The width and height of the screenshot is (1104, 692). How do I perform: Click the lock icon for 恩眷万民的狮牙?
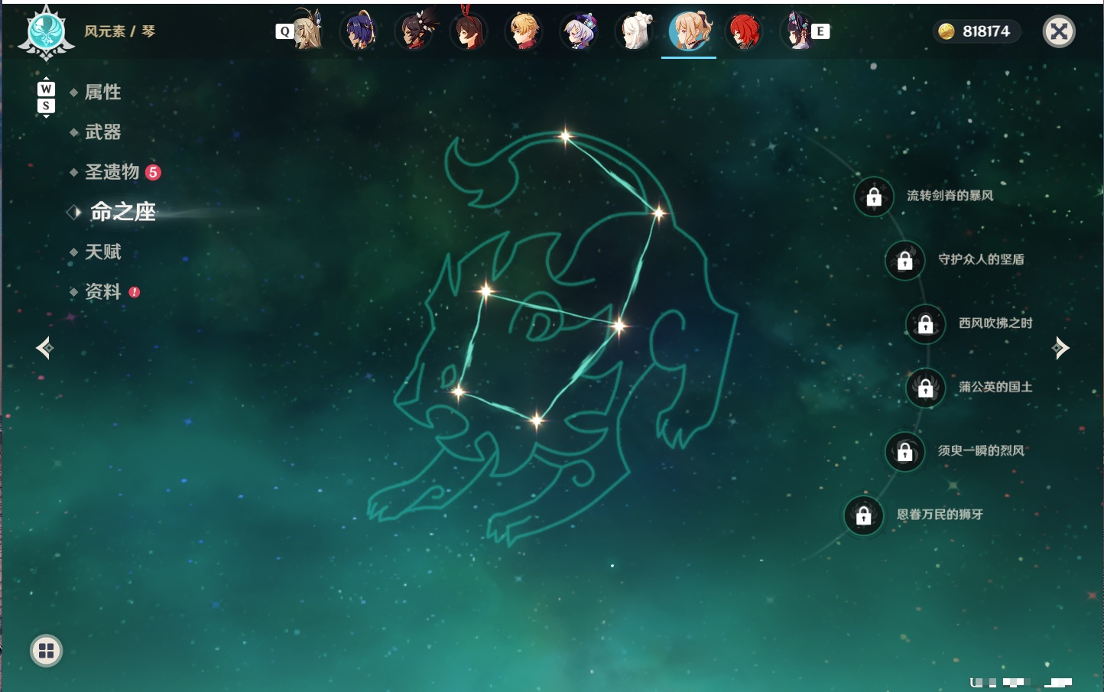(x=864, y=515)
